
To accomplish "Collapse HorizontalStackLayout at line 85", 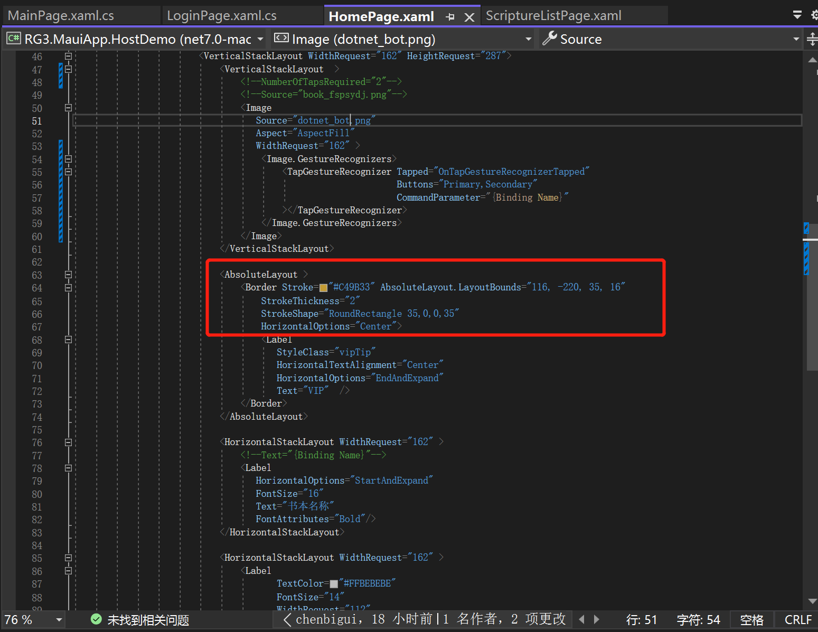I will [x=68, y=558].
